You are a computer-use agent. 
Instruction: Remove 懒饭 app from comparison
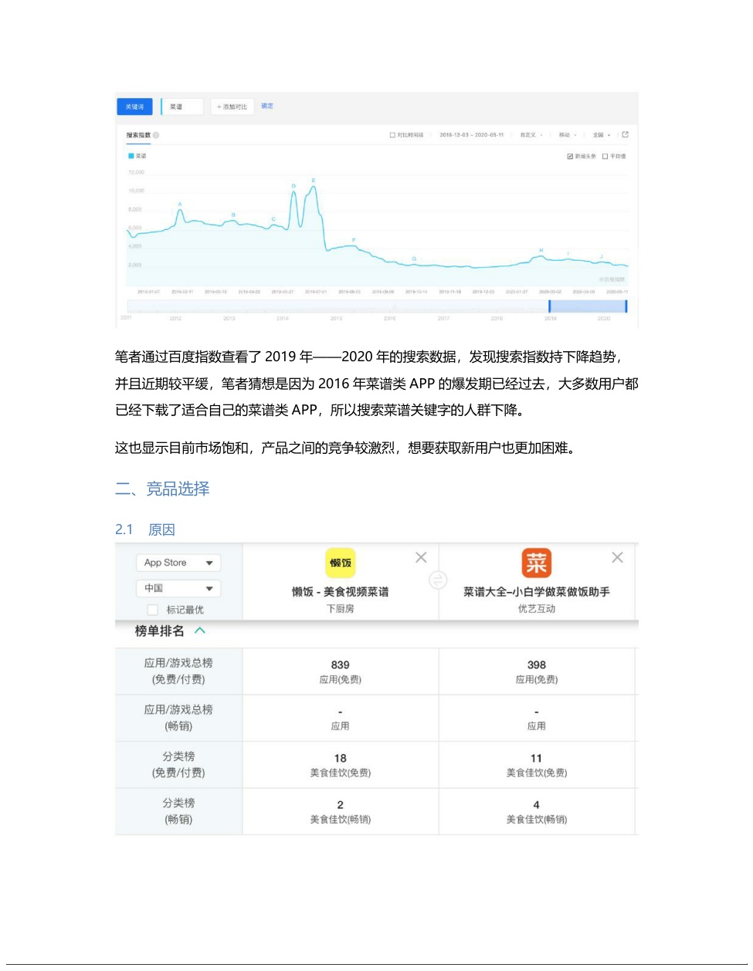click(x=421, y=557)
